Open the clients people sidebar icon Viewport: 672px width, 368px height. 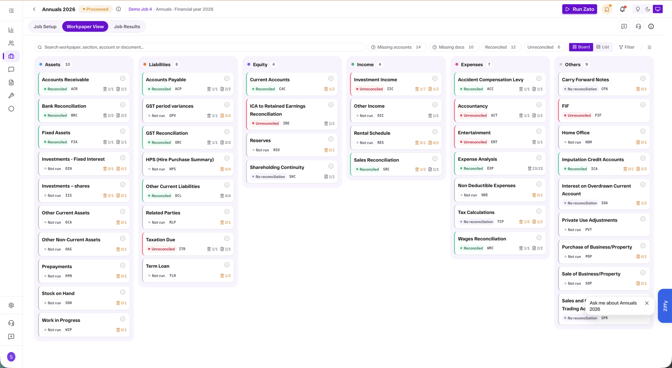(11, 43)
